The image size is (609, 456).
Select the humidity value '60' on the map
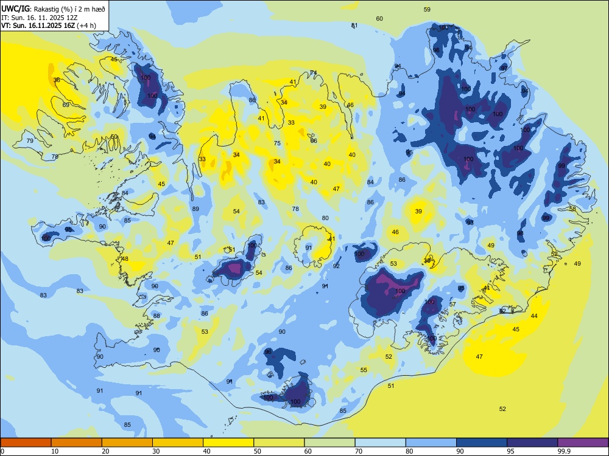click(x=379, y=18)
